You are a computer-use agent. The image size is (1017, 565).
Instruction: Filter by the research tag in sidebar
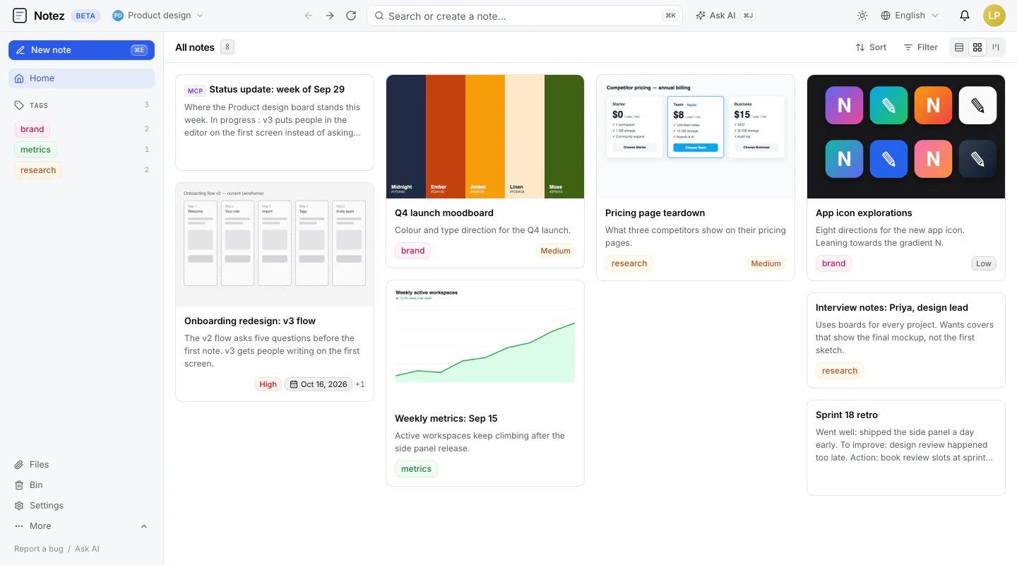click(x=38, y=170)
